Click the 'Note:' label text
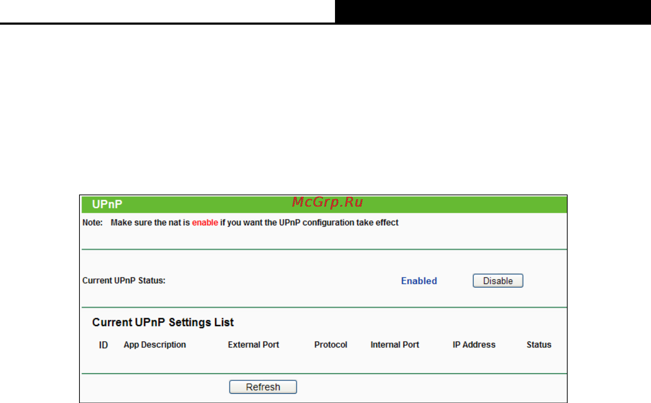651x403 pixels. coord(92,222)
